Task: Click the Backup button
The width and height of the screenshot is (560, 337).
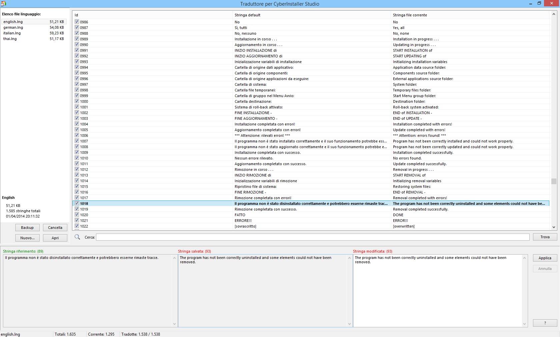Action: pyautogui.click(x=27, y=228)
